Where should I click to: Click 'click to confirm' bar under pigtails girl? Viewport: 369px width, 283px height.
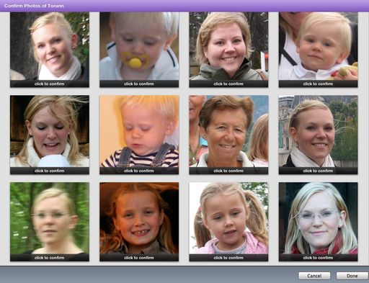228,258
